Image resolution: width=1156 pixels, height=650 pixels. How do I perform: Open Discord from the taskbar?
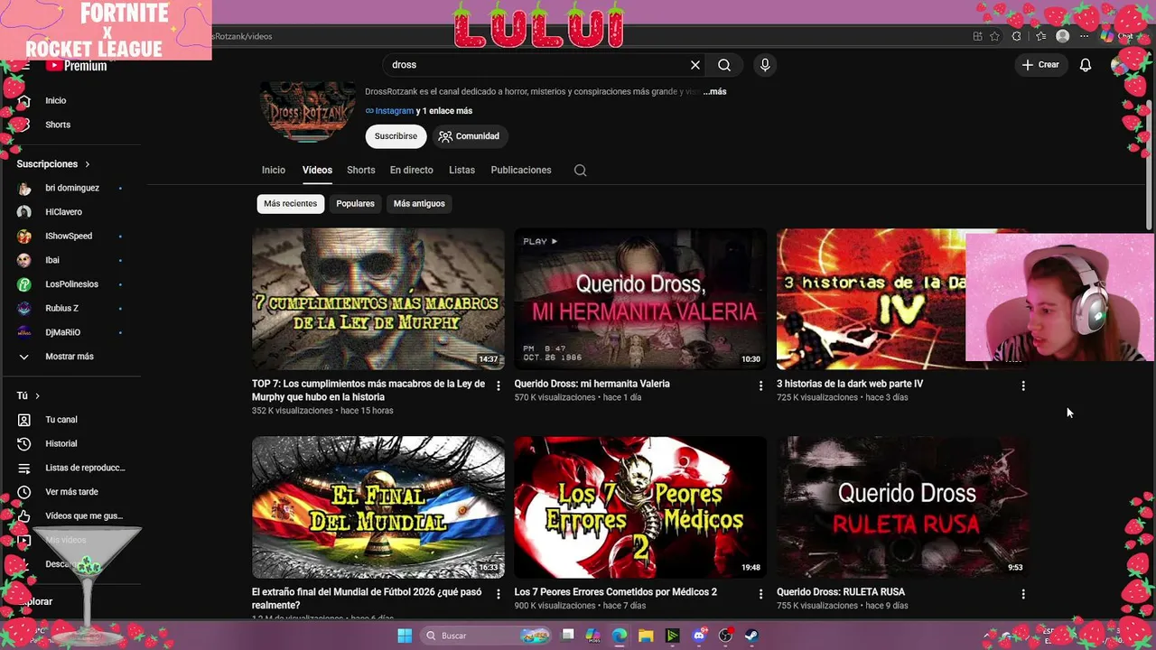(698, 636)
